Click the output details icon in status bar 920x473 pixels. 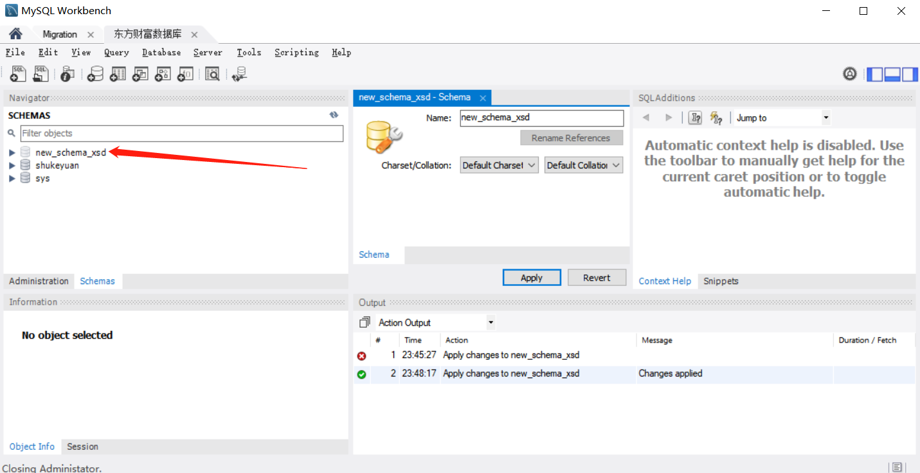point(897,467)
